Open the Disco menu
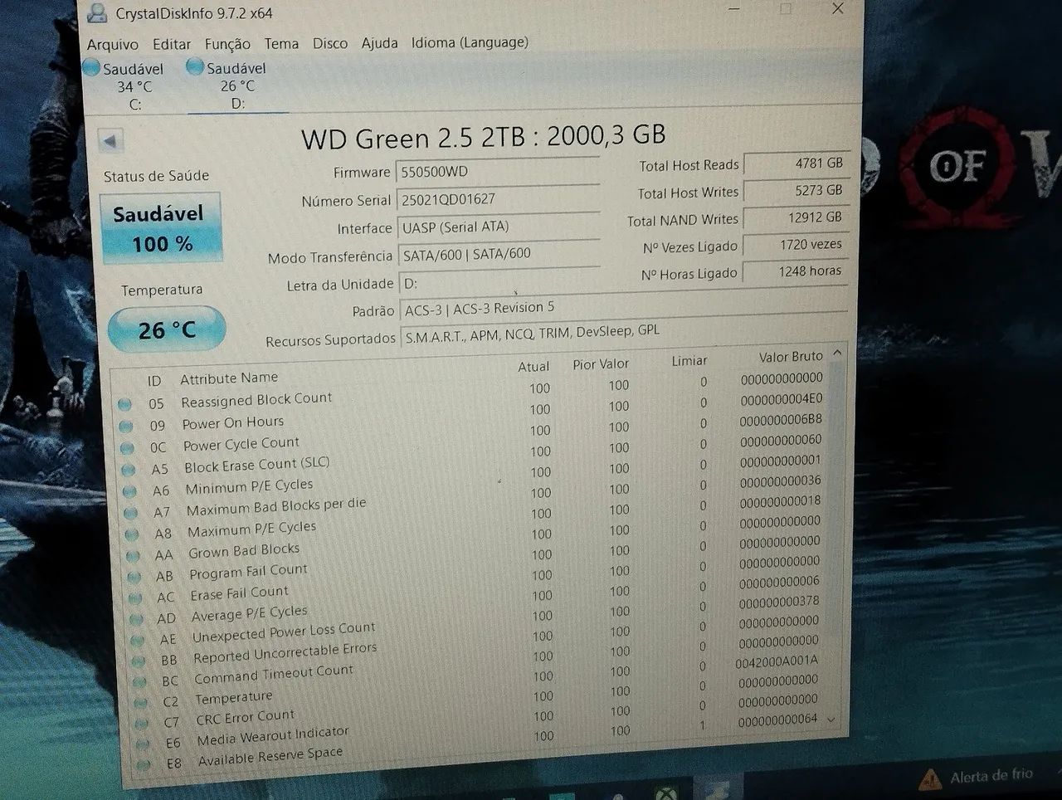This screenshot has height=800, width=1062. coord(330,43)
